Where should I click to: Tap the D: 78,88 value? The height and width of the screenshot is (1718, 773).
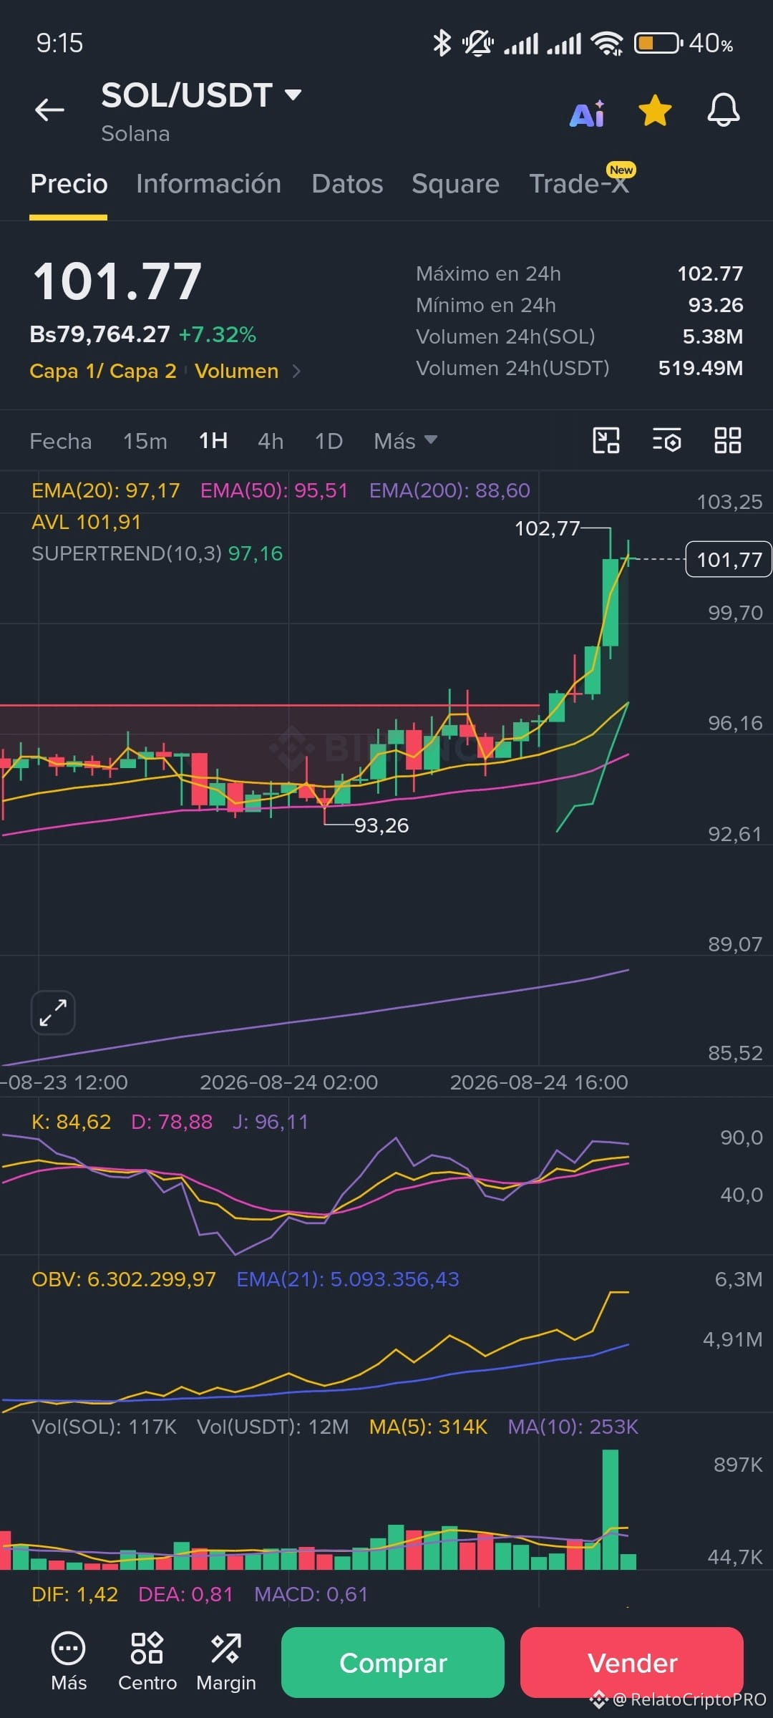point(172,1122)
